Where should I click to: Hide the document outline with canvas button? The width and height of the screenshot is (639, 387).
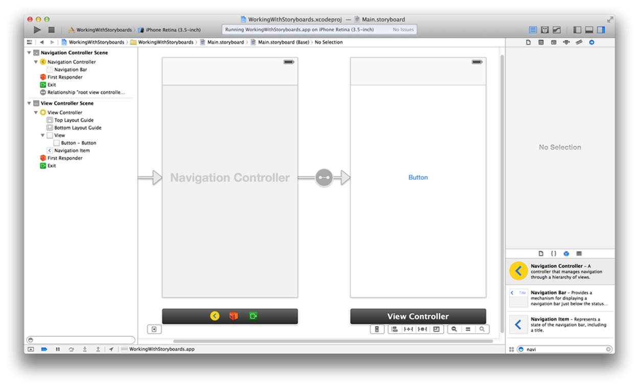(x=154, y=329)
